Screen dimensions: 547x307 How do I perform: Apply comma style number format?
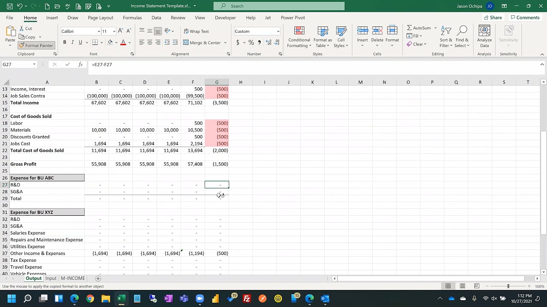click(259, 42)
